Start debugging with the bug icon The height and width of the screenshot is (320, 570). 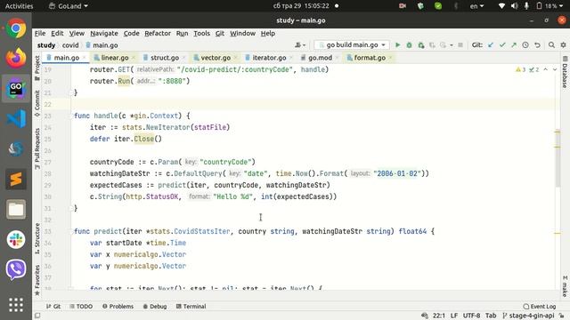coord(410,45)
